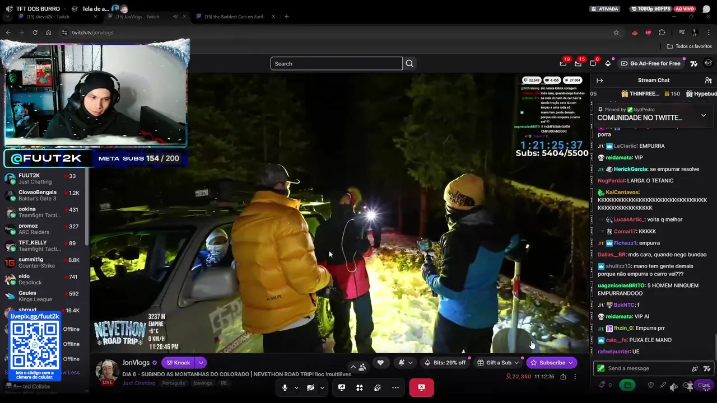Viewport: 717px width, 403px height.
Task: Open the celebration party icon in the chat input
Action: 695,368
